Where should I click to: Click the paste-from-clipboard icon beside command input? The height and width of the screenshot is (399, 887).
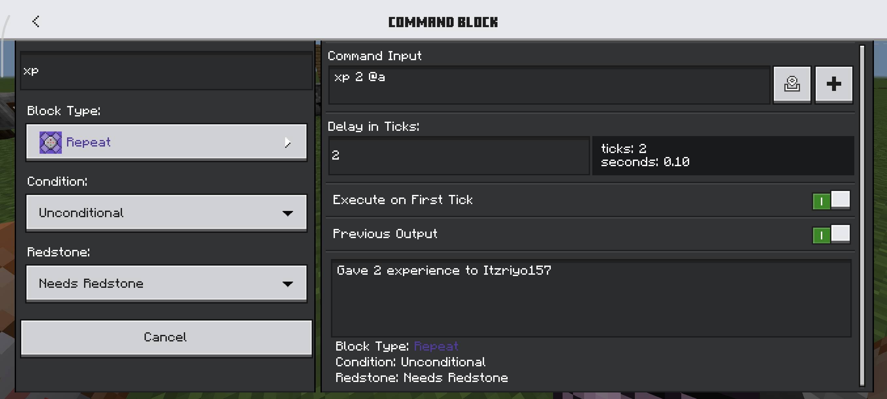[x=792, y=84]
